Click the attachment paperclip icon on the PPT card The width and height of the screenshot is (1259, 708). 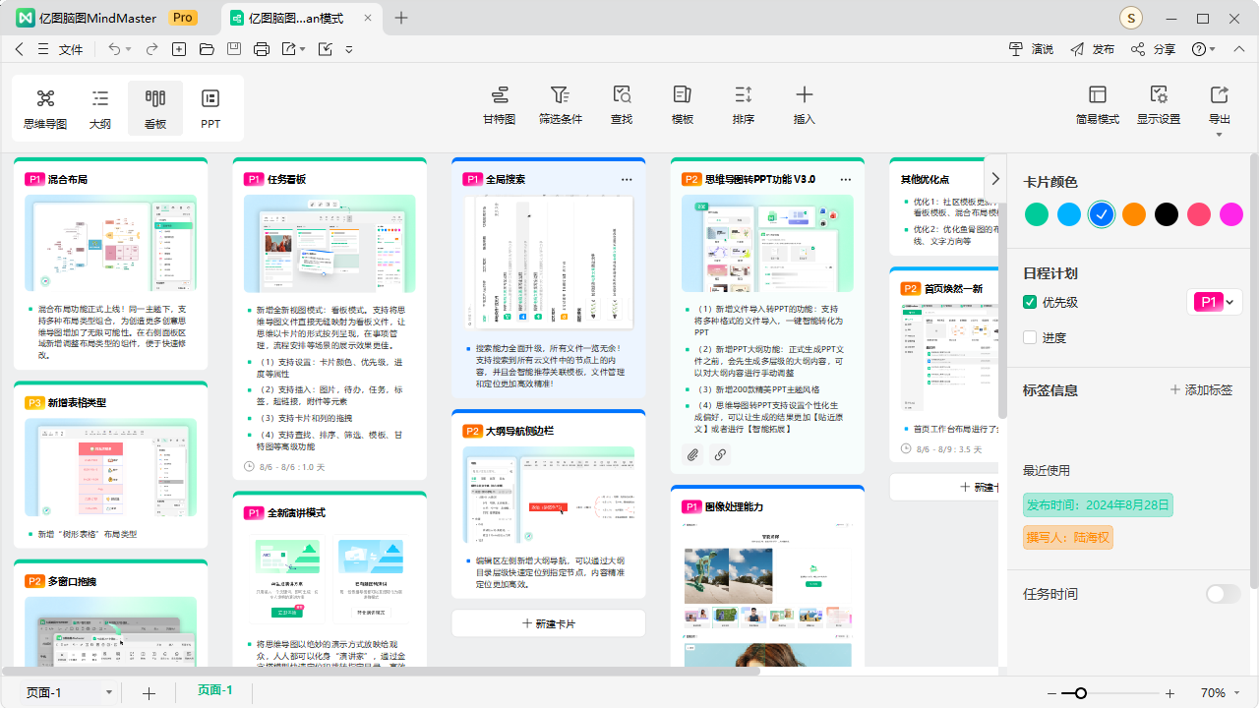692,454
